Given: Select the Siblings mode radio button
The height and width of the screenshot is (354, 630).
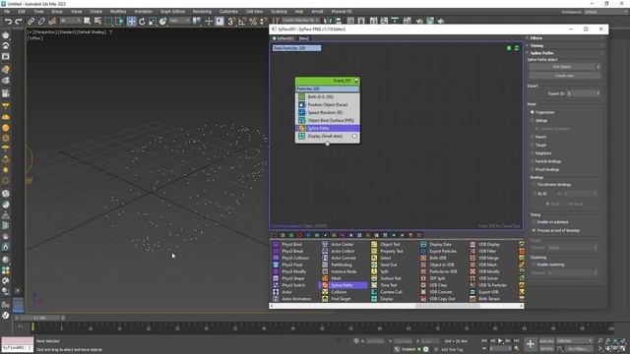Looking at the screenshot, I should (x=533, y=120).
